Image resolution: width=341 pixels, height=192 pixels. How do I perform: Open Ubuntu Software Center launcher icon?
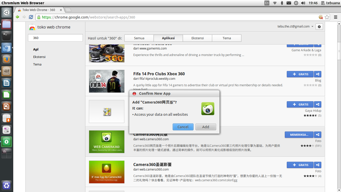tap(6, 118)
